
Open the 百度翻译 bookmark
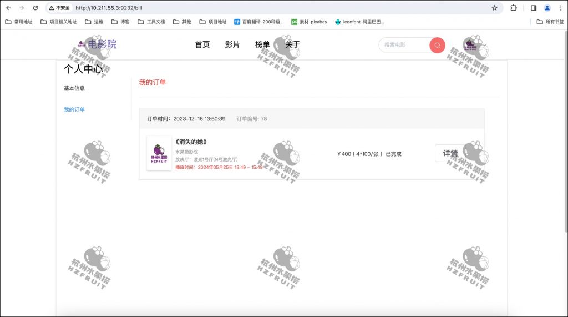point(259,22)
